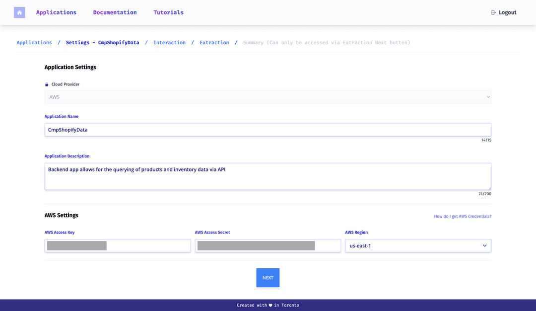536x311 pixels.
Task: Click the lock icon beside Cloud Provider
Action: point(47,84)
